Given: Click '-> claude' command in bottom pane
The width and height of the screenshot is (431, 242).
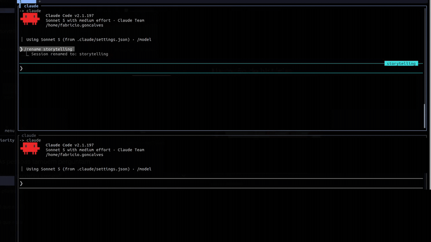Looking at the screenshot, I should click(30, 140).
